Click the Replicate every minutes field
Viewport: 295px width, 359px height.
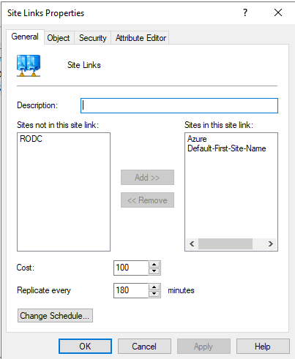(131, 290)
